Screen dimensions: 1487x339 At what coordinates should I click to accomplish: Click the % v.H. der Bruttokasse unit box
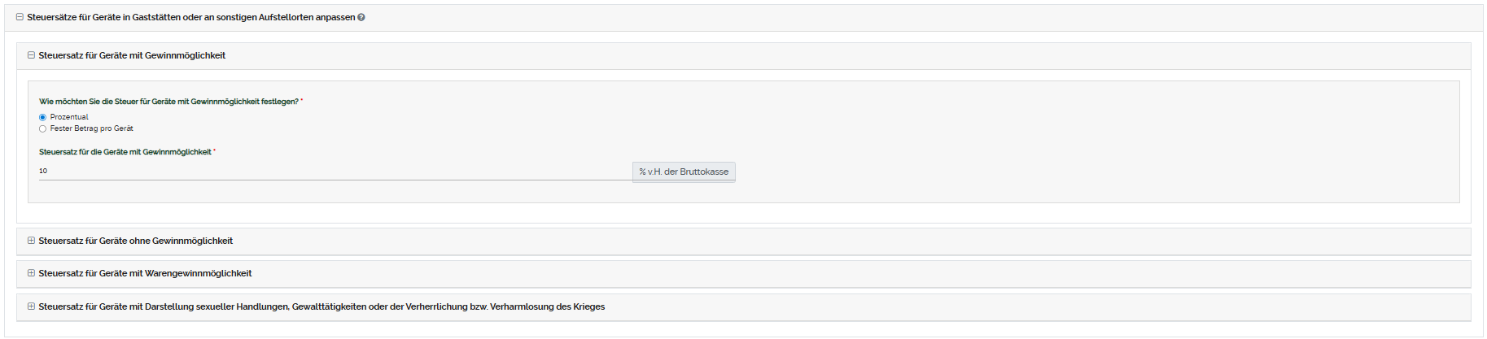click(x=684, y=172)
